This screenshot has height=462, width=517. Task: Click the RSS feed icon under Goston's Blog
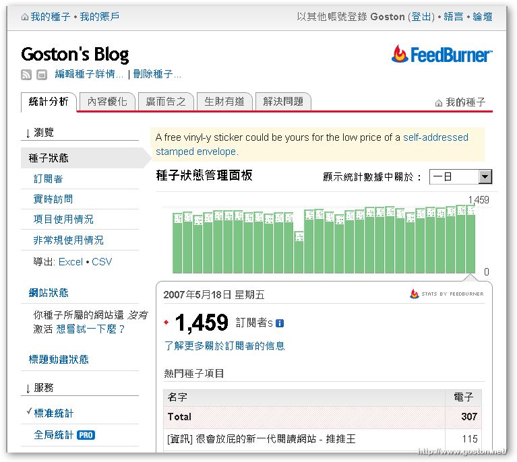point(26,75)
